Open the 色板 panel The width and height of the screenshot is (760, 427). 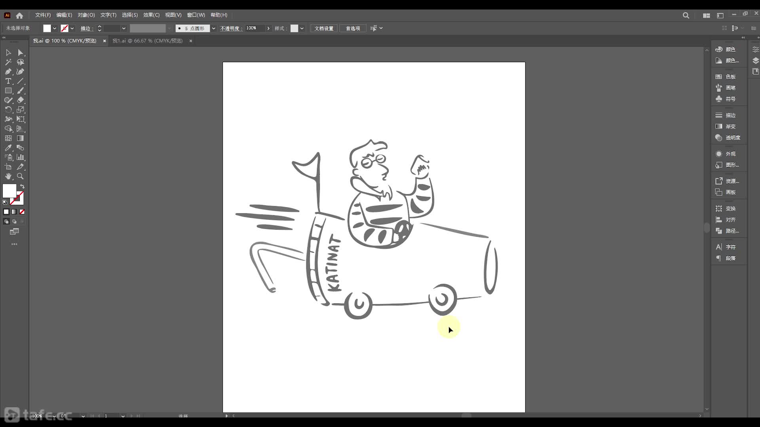tap(726, 77)
